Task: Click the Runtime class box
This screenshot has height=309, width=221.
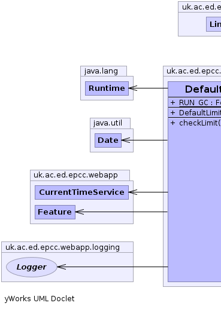Action: pos(107,88)
